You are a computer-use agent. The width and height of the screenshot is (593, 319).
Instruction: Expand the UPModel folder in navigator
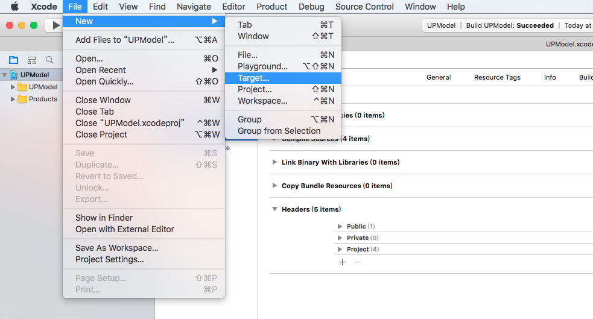coord(13,87)
